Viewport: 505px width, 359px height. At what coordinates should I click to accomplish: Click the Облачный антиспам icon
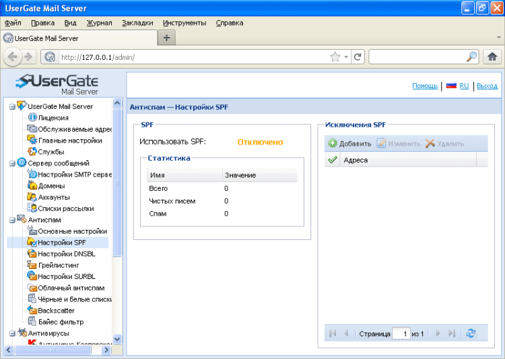(x=32, y=288)
